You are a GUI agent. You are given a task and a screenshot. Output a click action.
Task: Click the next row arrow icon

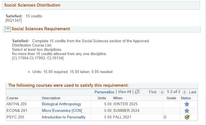point(185,92)
